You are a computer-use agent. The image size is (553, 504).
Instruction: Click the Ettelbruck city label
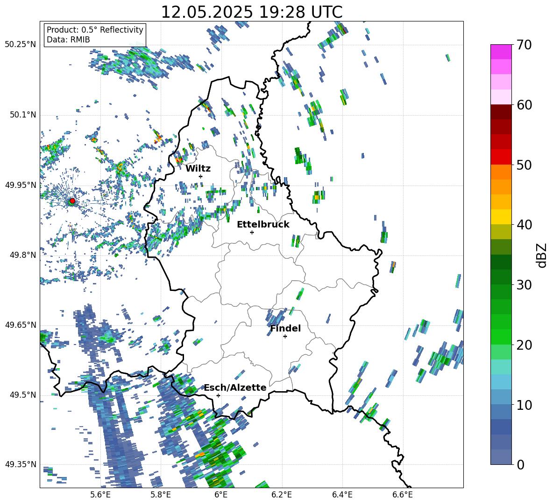pyautogui.click(x=263, y=224)
